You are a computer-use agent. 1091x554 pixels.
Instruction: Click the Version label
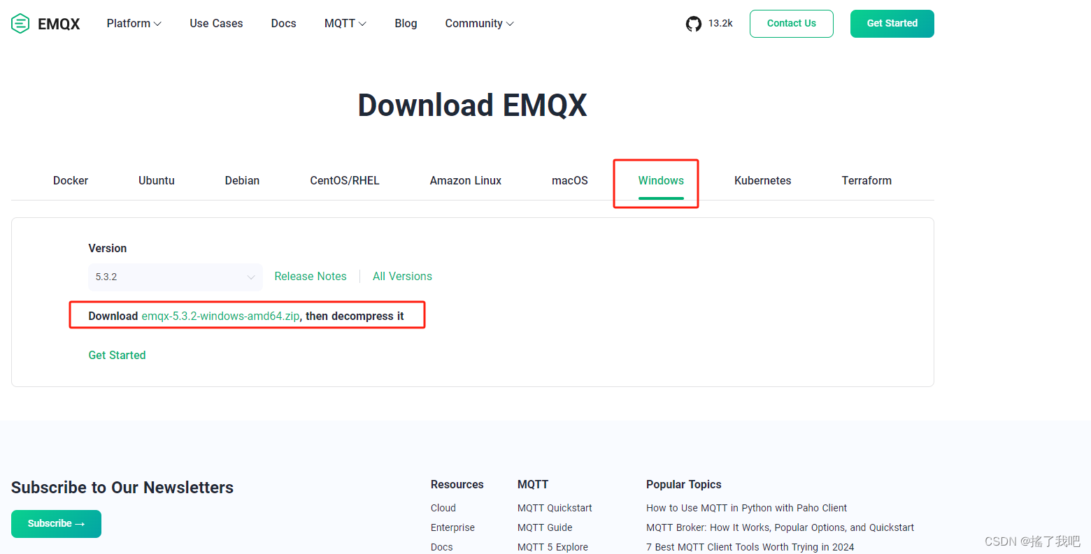pos(108,249)
